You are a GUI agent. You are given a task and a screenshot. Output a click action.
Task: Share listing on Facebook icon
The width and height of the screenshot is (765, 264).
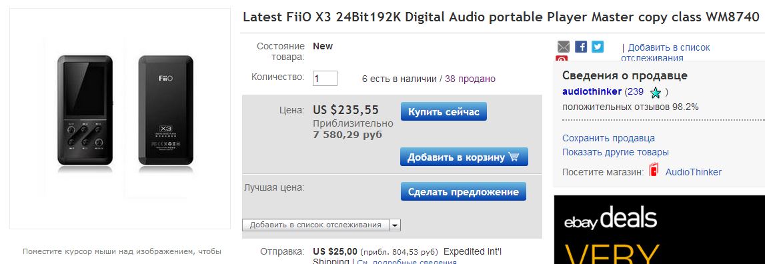580,47
